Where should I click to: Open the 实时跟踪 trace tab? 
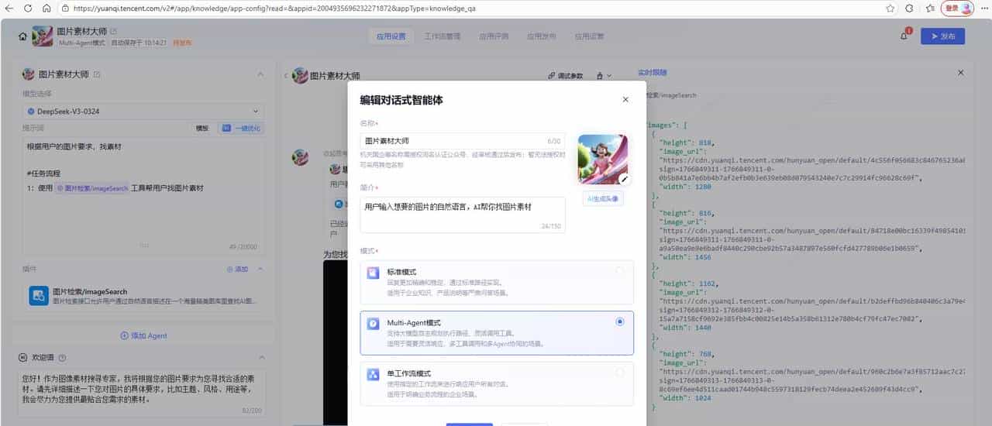coord(652,72)
